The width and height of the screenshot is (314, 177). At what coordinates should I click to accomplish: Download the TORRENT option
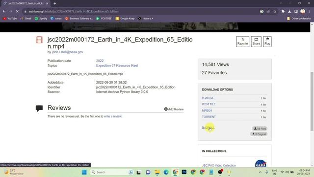[209, 117]
